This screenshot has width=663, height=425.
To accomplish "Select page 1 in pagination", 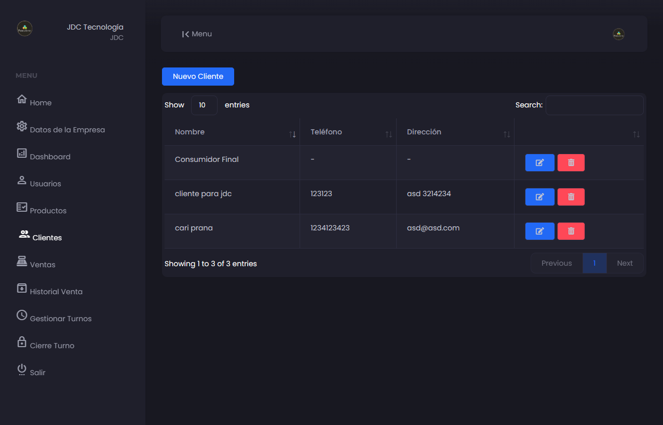I will tap(594, 263).
